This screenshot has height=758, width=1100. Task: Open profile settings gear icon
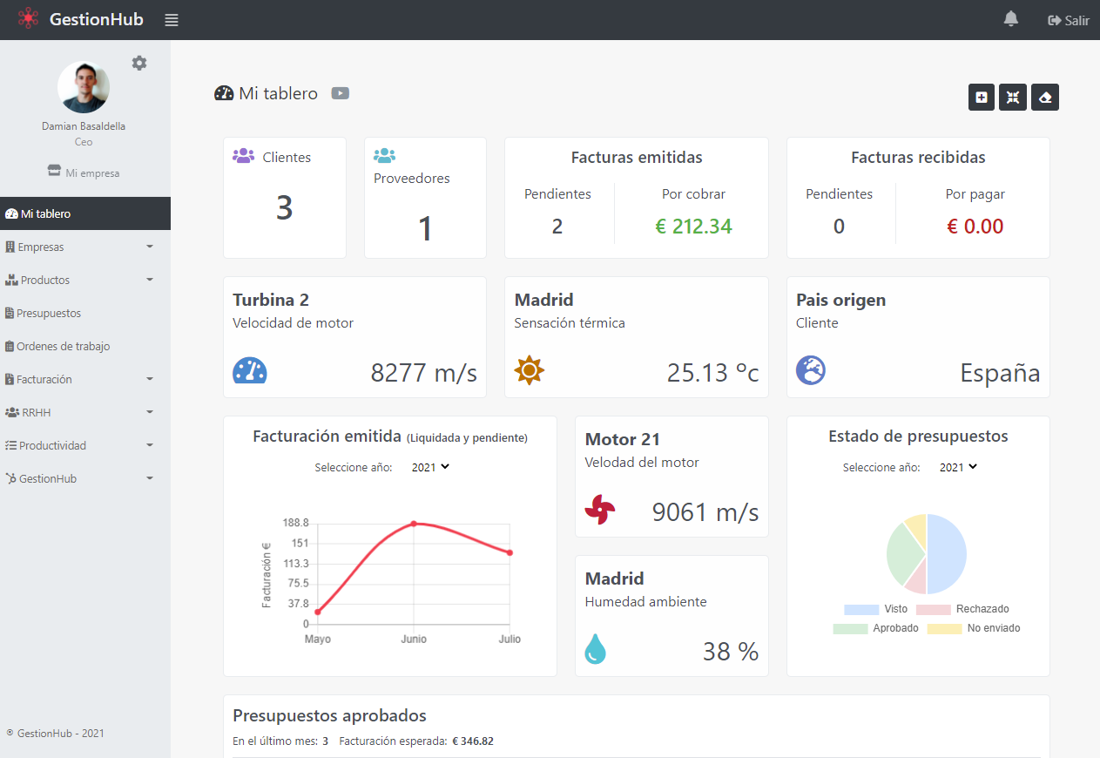[139, 63]
